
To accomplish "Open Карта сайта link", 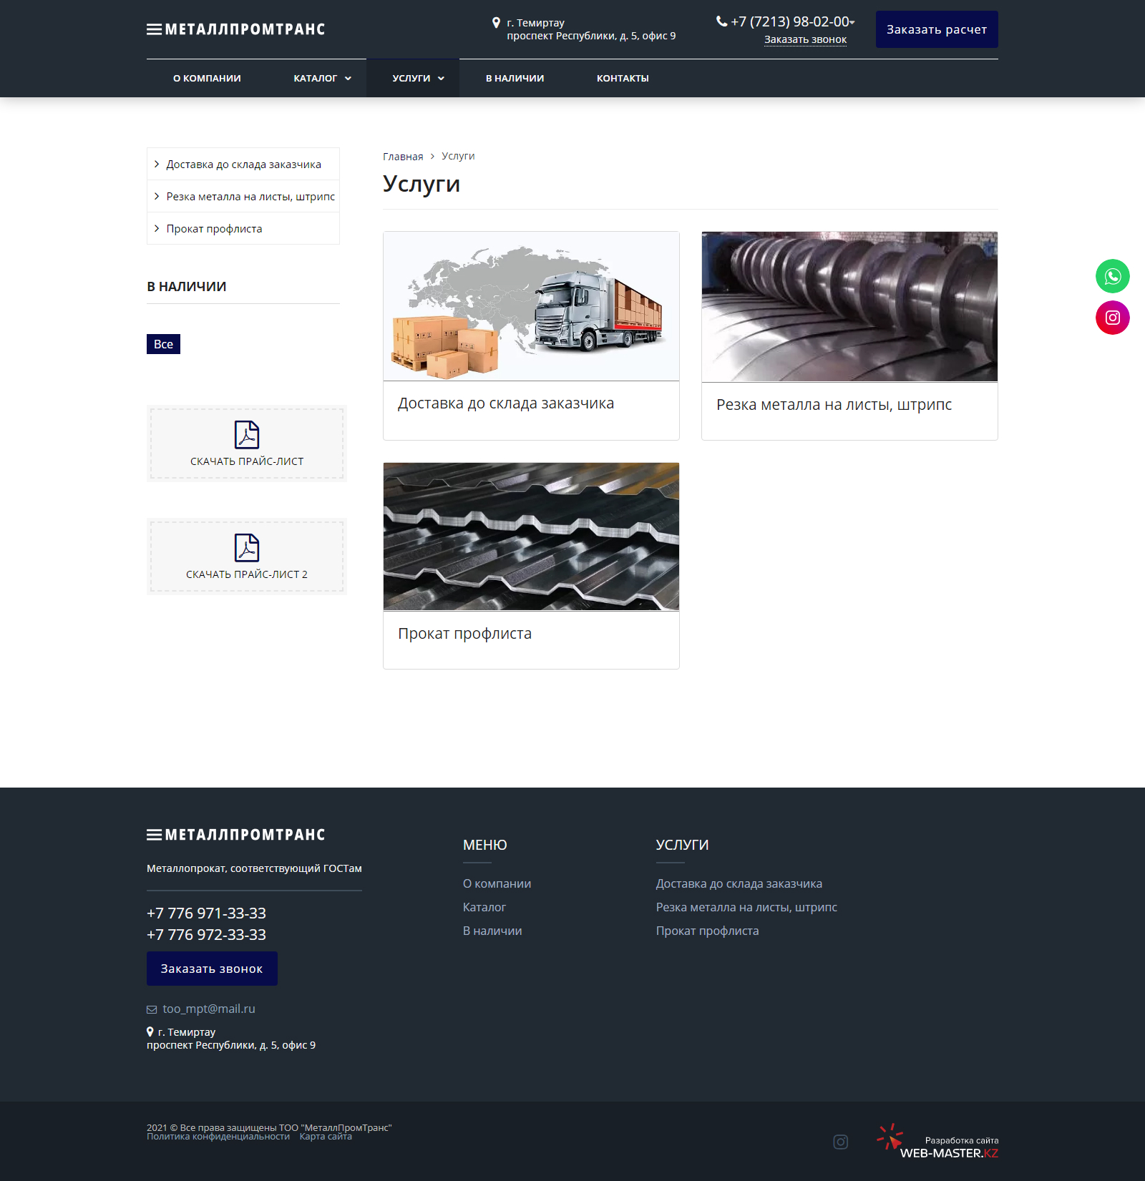I will click(x=326, y=1137).
